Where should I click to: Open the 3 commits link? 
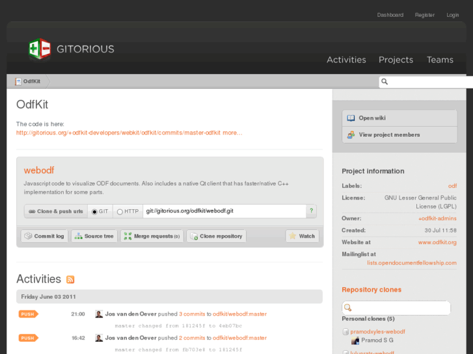pos(192,314)
